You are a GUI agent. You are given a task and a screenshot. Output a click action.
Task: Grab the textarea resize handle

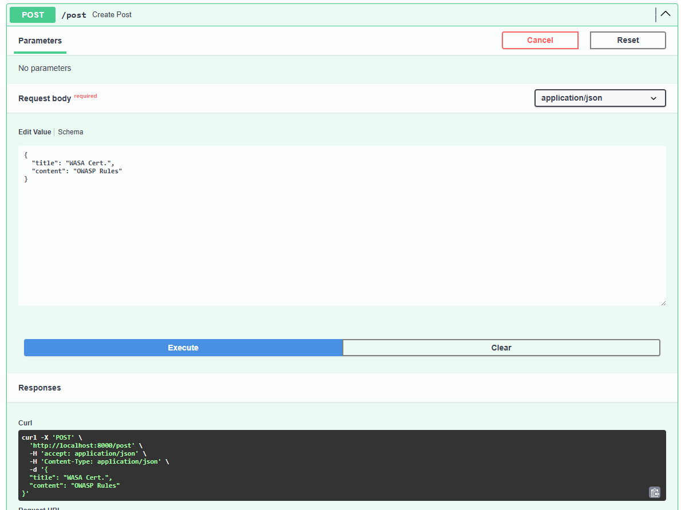point(663,304)
